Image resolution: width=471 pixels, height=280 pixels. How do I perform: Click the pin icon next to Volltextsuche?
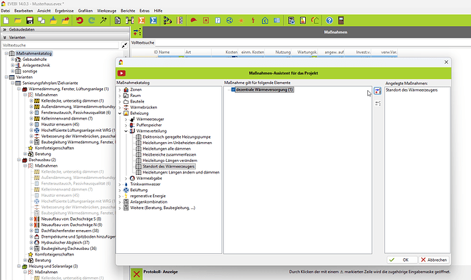[124, 45]
